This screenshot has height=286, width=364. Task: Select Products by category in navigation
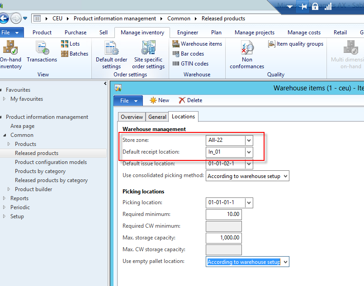tap(40, 171)
